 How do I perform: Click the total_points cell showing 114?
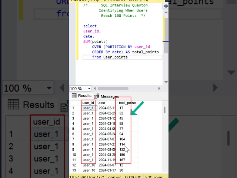tap(122, 144)
